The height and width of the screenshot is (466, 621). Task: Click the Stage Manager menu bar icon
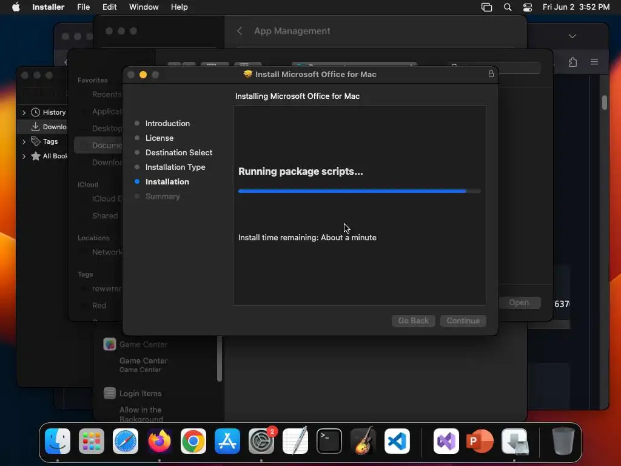click(487, 7)
